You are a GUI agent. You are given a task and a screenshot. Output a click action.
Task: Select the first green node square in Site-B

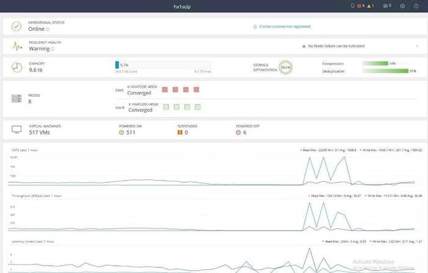tap(166, 107)
